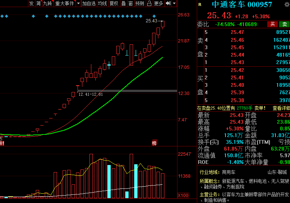
Task: Select buy level 1 price 25.42
Action: point(237,70)
